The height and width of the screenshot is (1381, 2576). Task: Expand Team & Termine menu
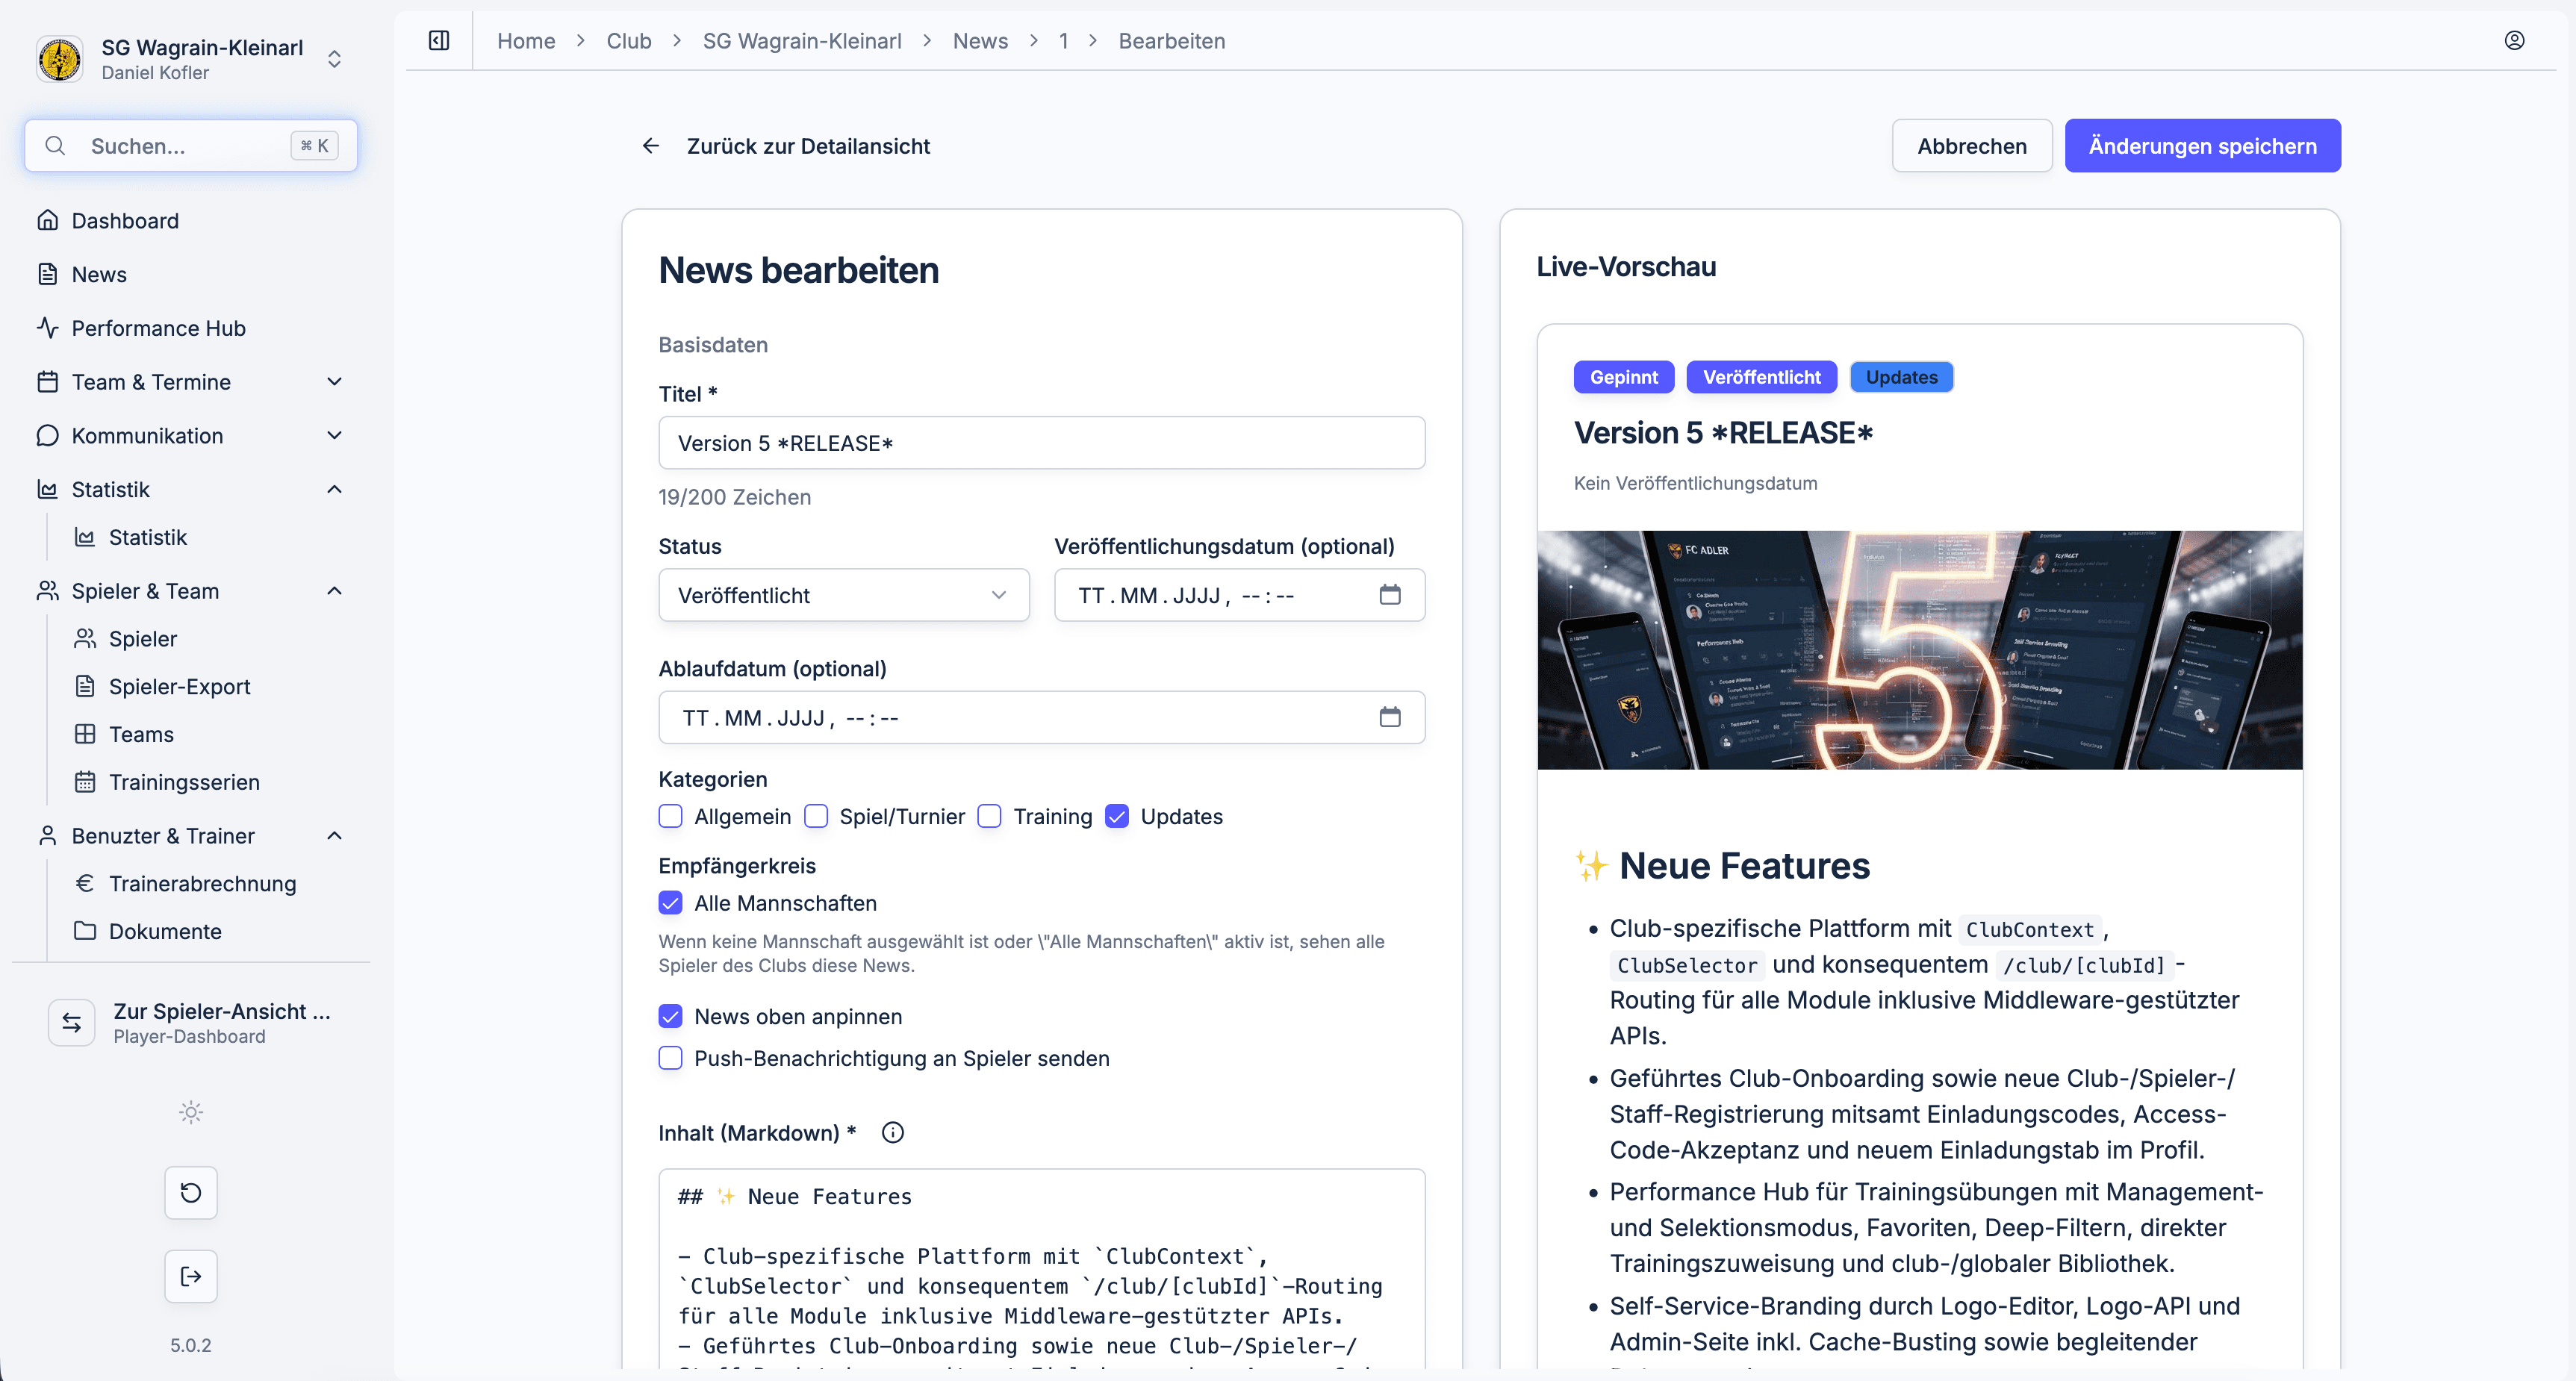tap(191, 382)
